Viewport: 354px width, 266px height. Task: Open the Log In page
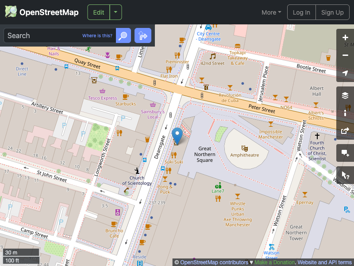[x=301, y=12]
